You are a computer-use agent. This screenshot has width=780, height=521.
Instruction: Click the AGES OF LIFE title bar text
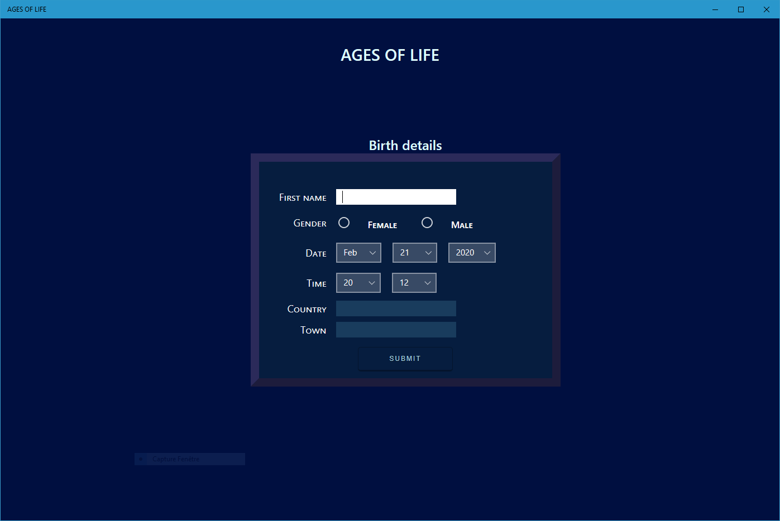[x=26, y=9]
